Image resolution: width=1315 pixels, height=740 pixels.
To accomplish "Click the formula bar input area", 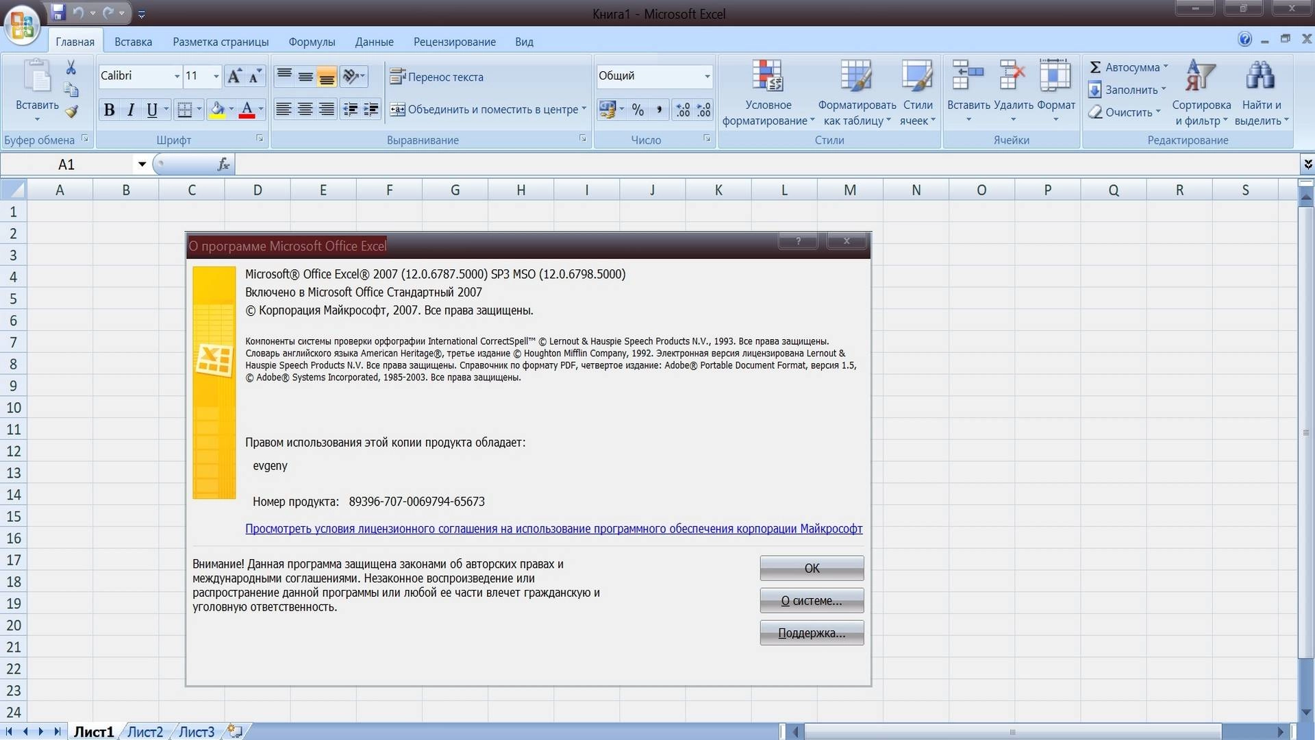I will click(766, 164).
